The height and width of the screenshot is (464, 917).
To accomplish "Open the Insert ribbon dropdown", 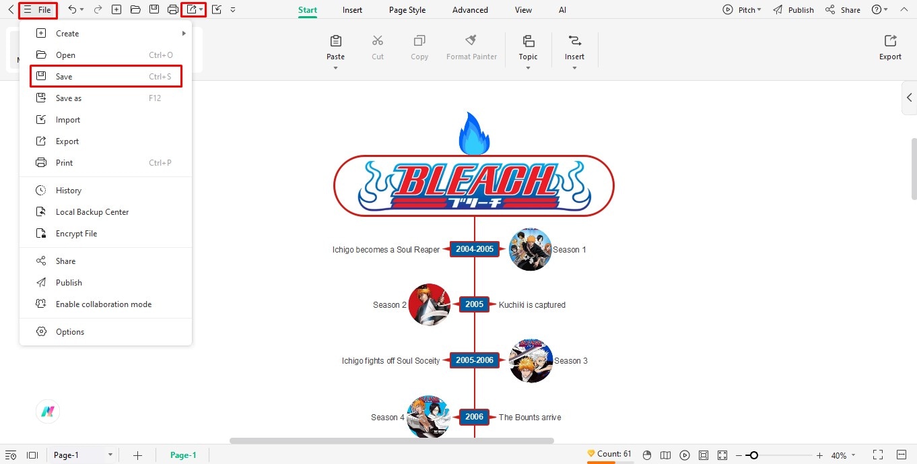I will pyautogui.click(x=574, y=51).
